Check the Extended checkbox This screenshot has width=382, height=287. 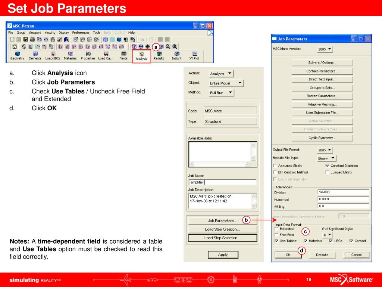pos(276,229)
